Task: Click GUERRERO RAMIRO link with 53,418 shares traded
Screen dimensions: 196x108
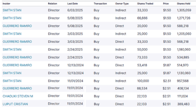Action: [17, 65]
